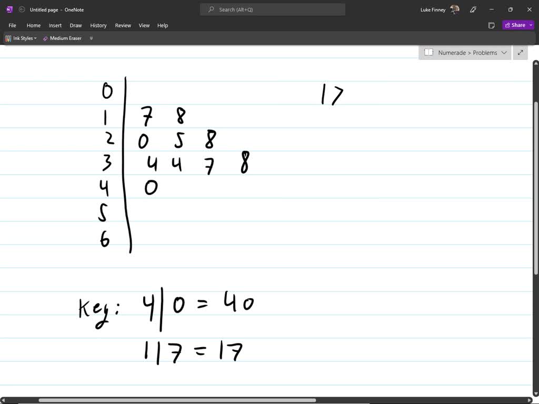
Task: Click the OneNote app icon in title bar
Action: [x=9, y=9]
